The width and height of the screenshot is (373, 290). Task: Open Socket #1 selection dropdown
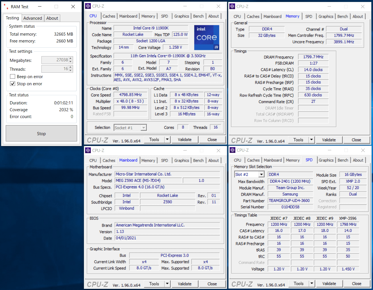(144, 128)
